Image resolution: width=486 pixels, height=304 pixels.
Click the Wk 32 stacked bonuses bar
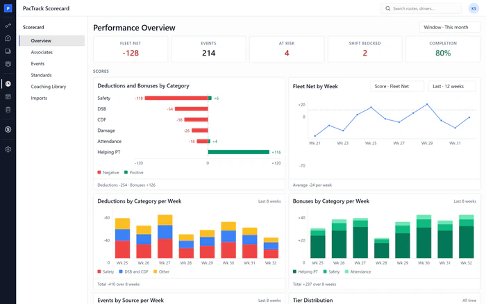(466, 237)
